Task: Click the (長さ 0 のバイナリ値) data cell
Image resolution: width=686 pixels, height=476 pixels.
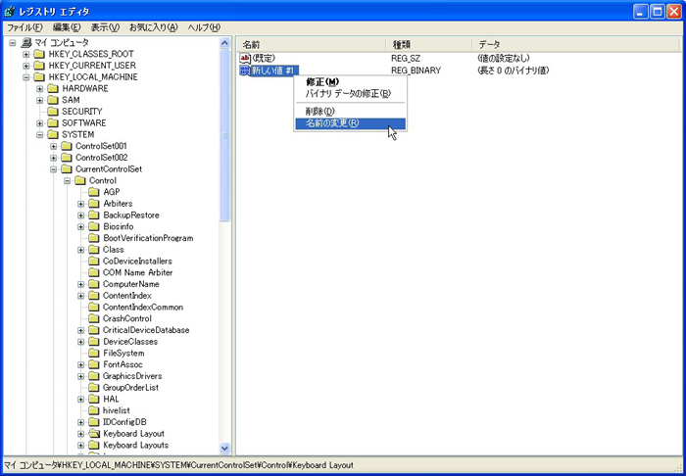Action: coord(514,71)
